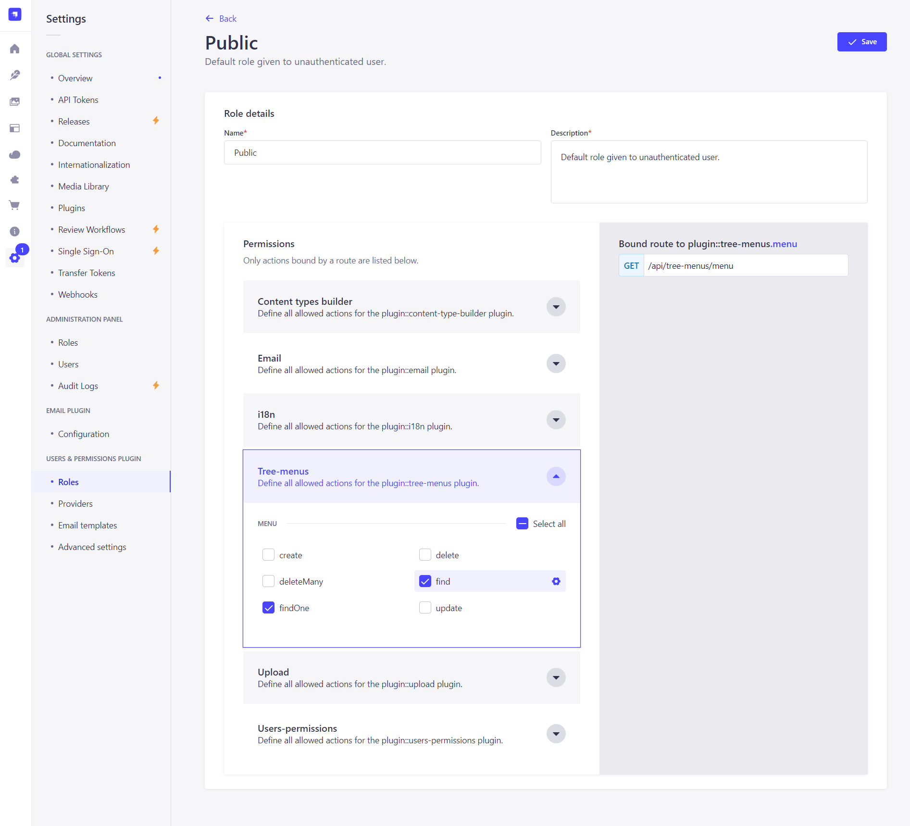Image resolution: width=910 pixels, height=826 pixels.
Task: Click the role Name input field
Action: click(x=382, y=152)
